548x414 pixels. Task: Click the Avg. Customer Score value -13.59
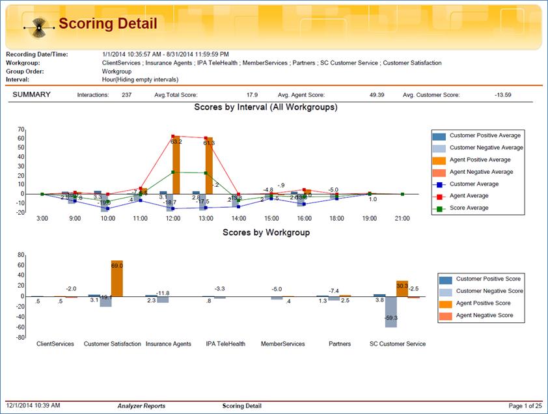[503, 95]
